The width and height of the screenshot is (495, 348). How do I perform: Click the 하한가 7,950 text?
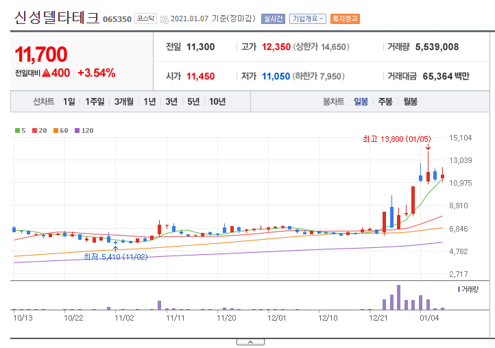318,76
